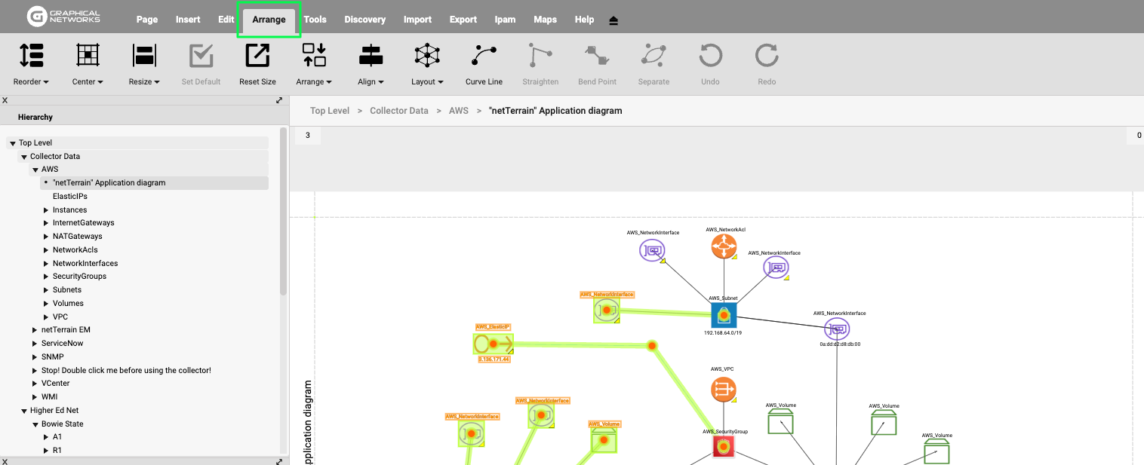
Task: Click the eject icon after Help
Action: click(614, 20)
